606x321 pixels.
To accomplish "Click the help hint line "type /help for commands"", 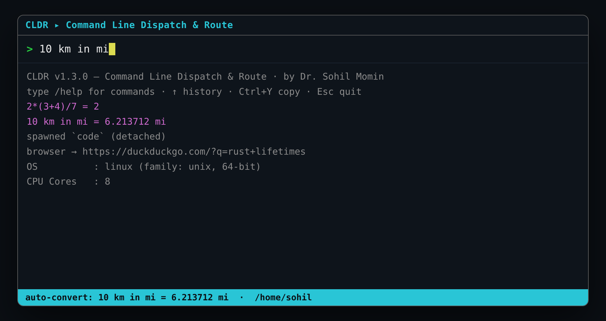I will point(91,92).
